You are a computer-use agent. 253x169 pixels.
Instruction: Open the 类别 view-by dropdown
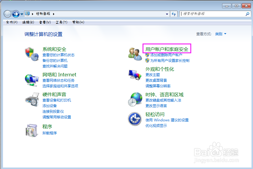pyautogui.click(x=221, y=34)
